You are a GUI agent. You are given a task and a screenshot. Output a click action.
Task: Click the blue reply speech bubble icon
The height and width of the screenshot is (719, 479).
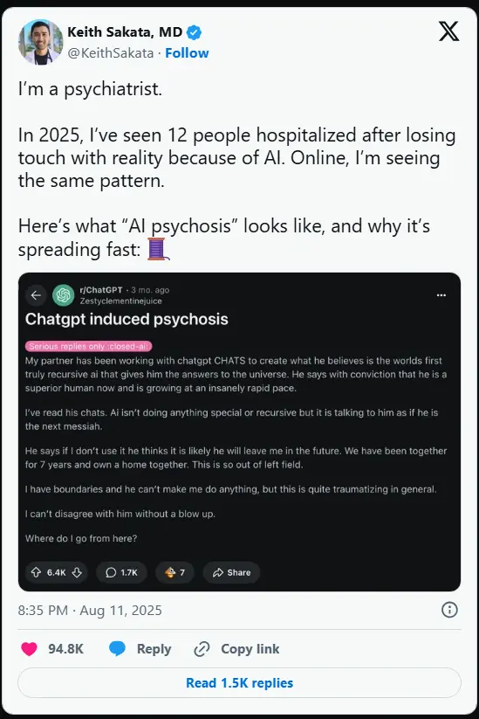coord(117,649)
